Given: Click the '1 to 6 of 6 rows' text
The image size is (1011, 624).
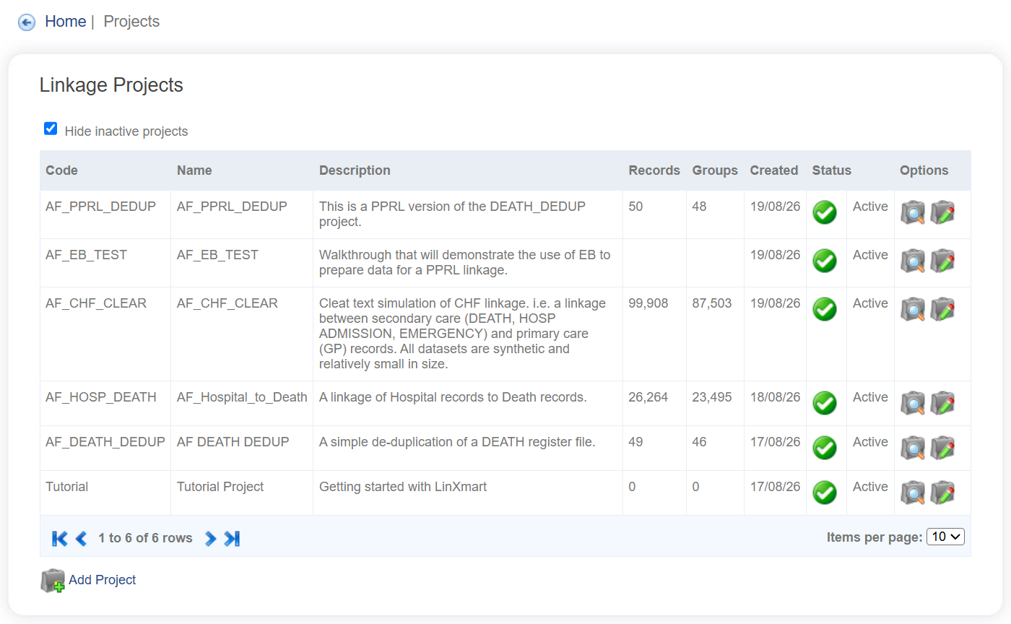Looking at the screenshot, I should pyautogui.click(x=145, y=538).
